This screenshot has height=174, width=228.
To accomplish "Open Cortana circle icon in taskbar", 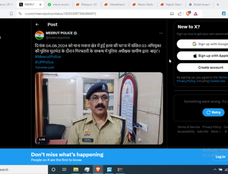I will [x=53, y=169].
